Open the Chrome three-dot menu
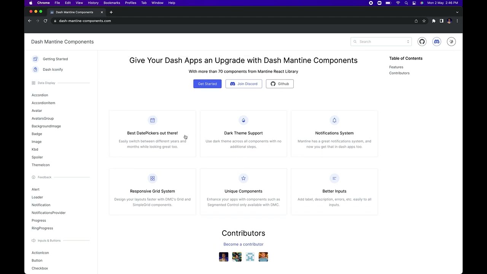 tap(457, 21)
